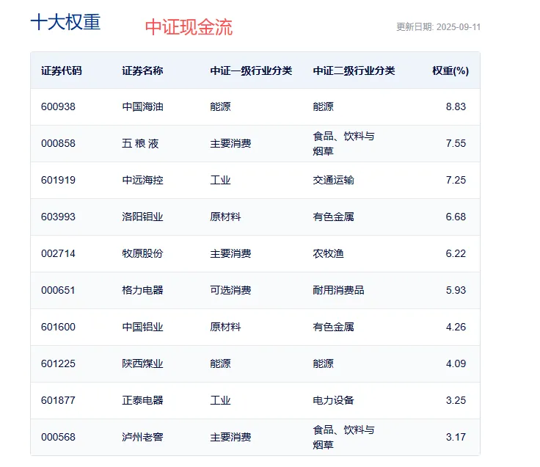Click weight value 4.26

(x=456, y=327)
